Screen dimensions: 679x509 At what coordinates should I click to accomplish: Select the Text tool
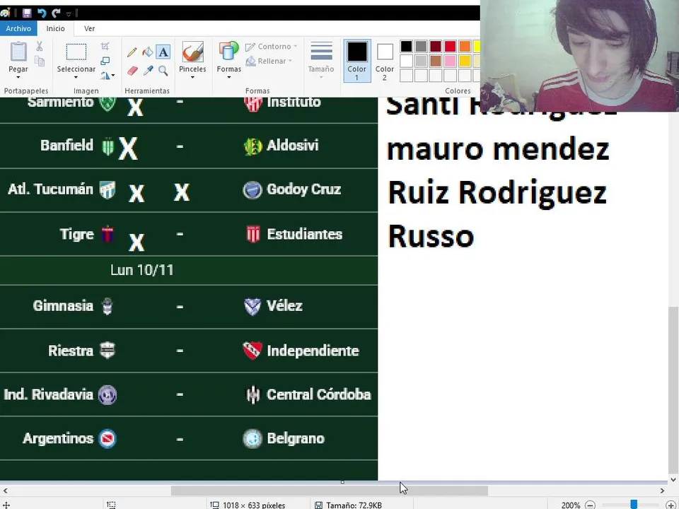pos(163,52)
